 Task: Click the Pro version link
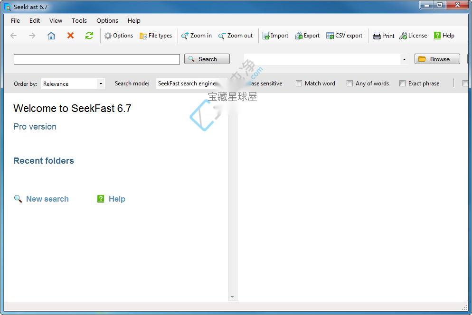[35, 127]
